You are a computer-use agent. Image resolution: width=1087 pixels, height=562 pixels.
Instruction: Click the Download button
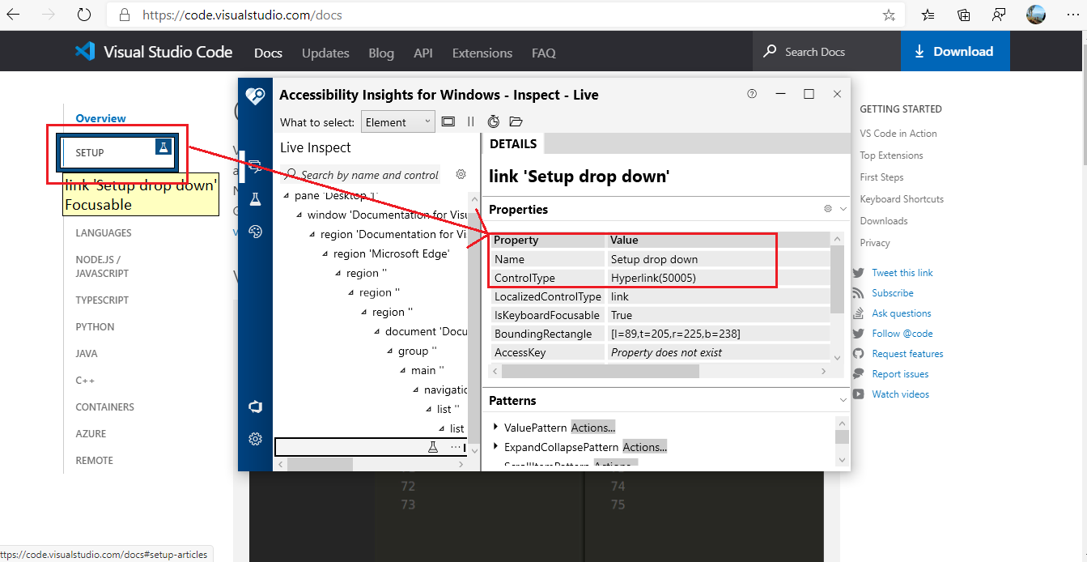(x=955, y=50)
